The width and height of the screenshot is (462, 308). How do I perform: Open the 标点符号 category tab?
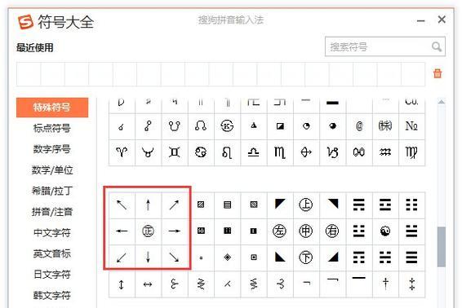click(52, 128)
